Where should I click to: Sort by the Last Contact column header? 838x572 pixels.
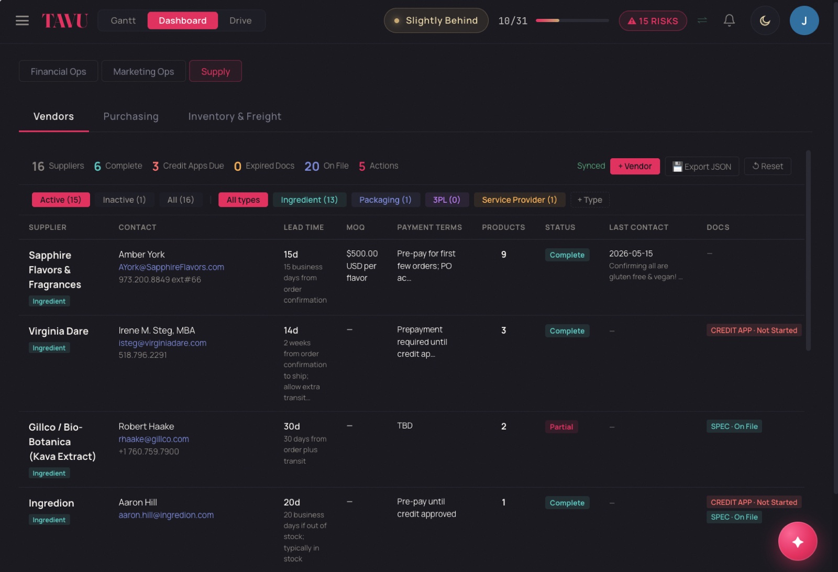tap(638, 227)
